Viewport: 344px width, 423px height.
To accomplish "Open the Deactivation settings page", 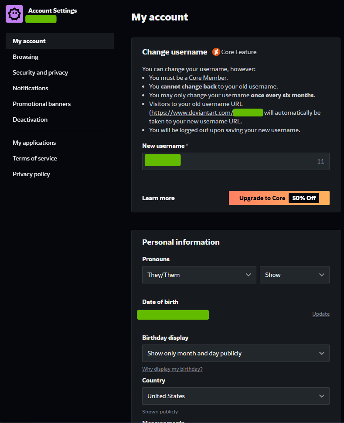I will 30,119.
